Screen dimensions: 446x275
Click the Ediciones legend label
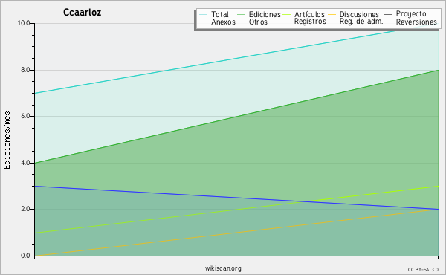pos(265,14)
